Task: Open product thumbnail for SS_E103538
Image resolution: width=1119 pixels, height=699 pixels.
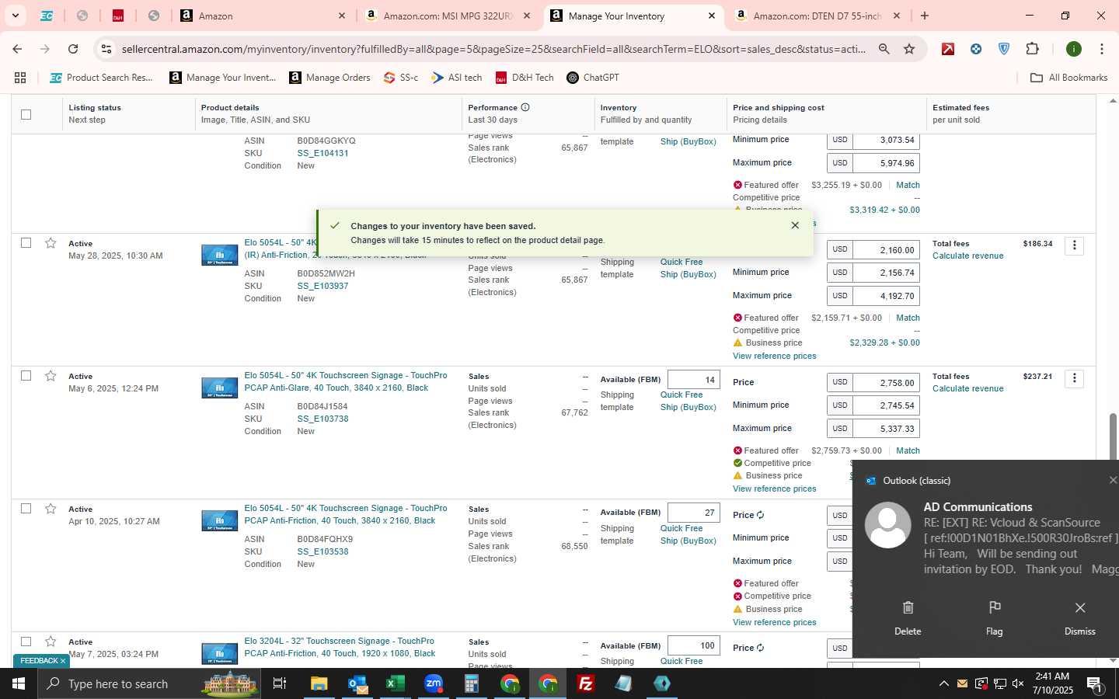Action: pos(220,520)
